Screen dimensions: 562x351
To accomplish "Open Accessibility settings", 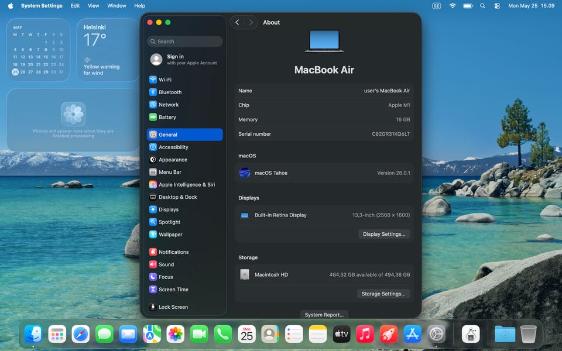I will coord(184,147).
